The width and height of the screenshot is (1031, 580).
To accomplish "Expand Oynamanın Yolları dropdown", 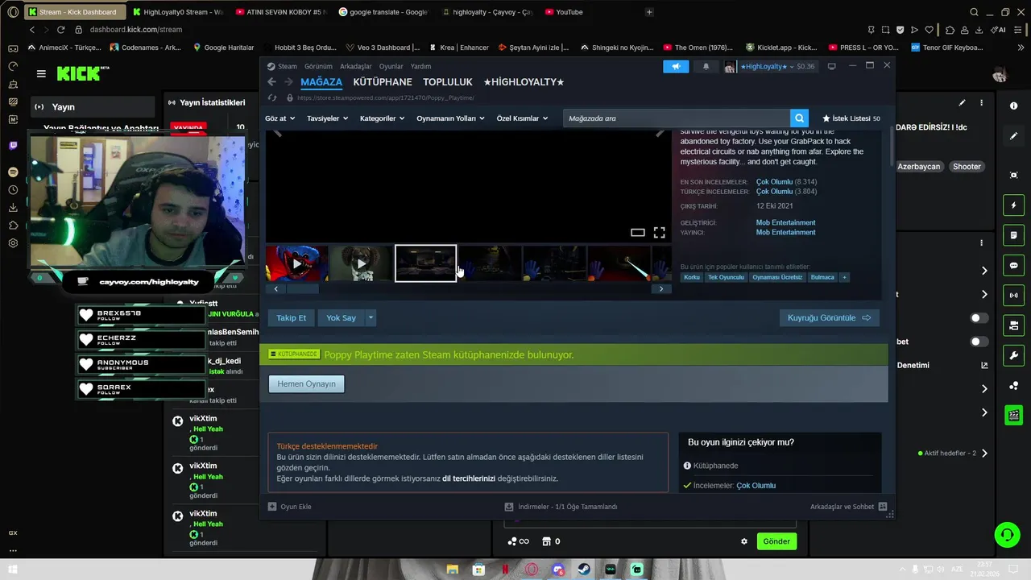I will point(450,118).
